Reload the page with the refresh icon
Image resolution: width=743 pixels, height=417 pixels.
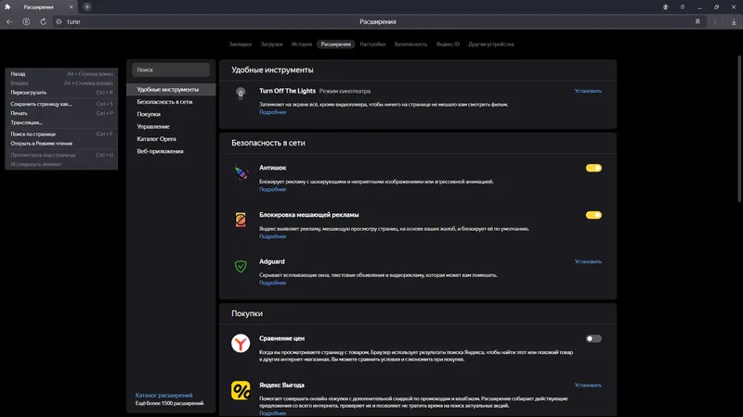pos(43,21)
